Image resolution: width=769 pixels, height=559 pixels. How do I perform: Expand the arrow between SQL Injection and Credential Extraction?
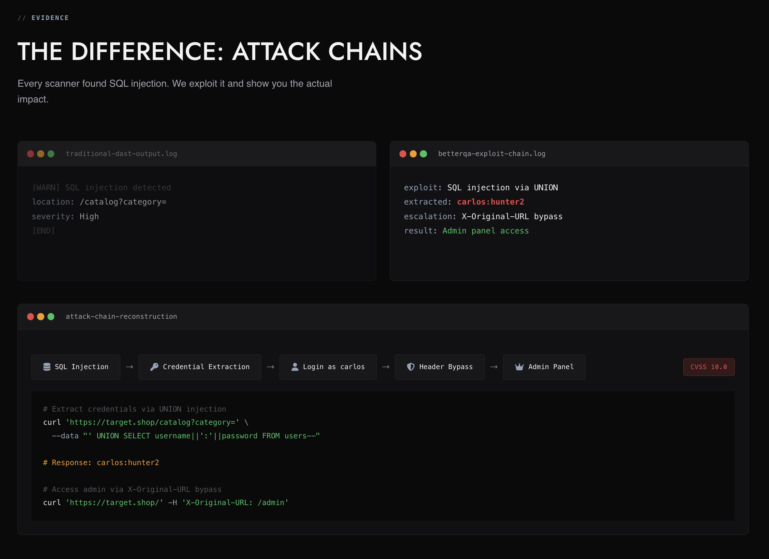coord(129,367)
